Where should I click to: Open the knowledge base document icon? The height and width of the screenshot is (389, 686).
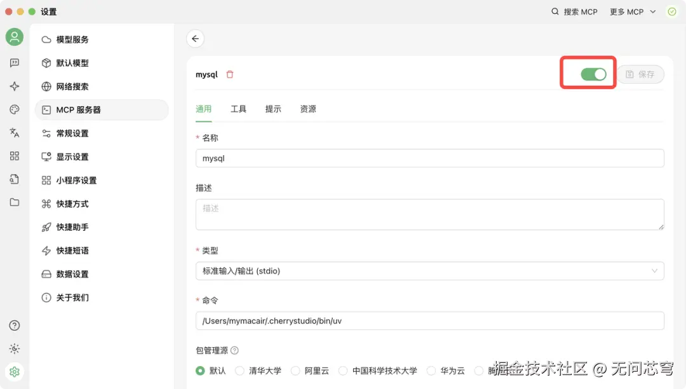click(x=14, y=179)
